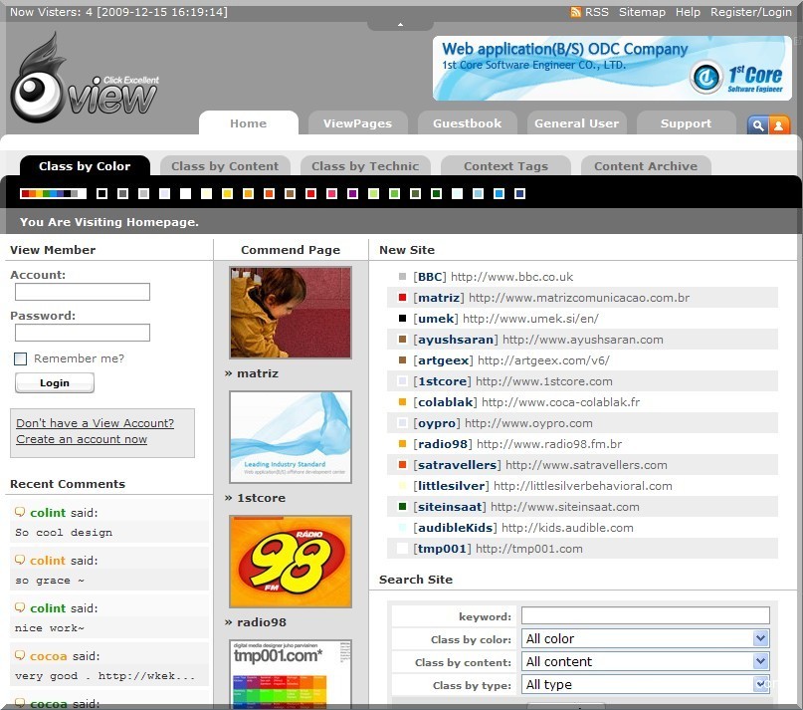Click the red color marker beside matriz

click(402, 298)
